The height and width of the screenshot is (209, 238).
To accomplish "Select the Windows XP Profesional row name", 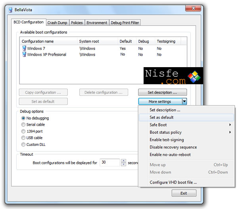I will (46, 54).
